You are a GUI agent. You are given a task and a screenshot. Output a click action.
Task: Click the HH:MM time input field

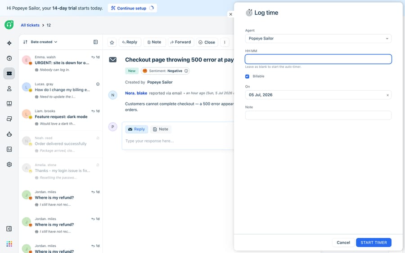[318, 59]
